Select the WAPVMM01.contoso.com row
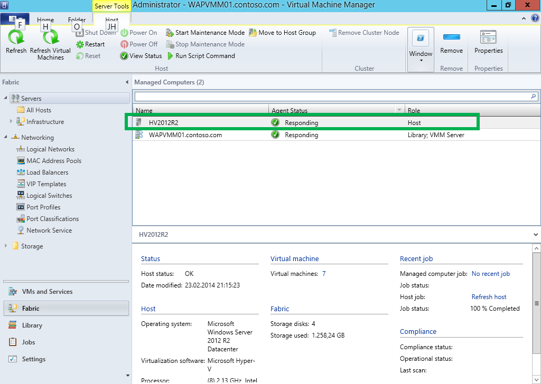 click(337, 135)
